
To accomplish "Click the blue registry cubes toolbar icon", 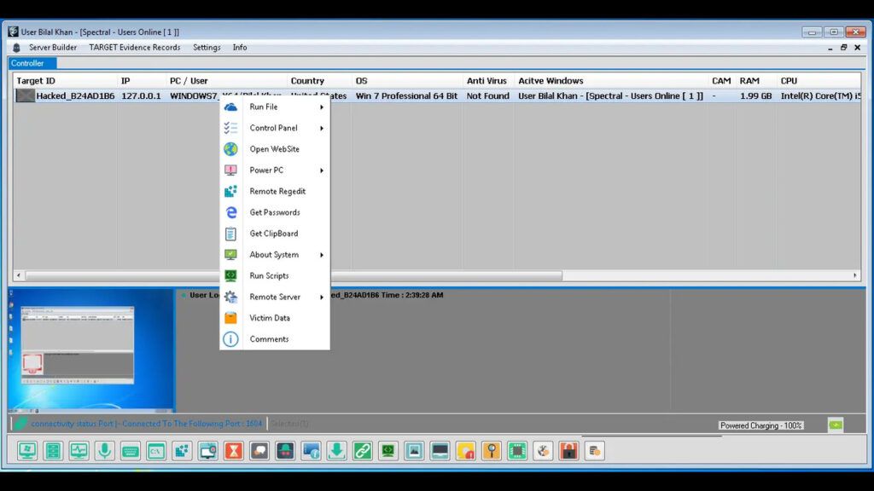I will point(182,450).
